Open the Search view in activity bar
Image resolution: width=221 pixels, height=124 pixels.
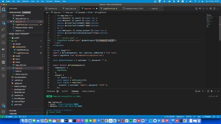[3, 15]
